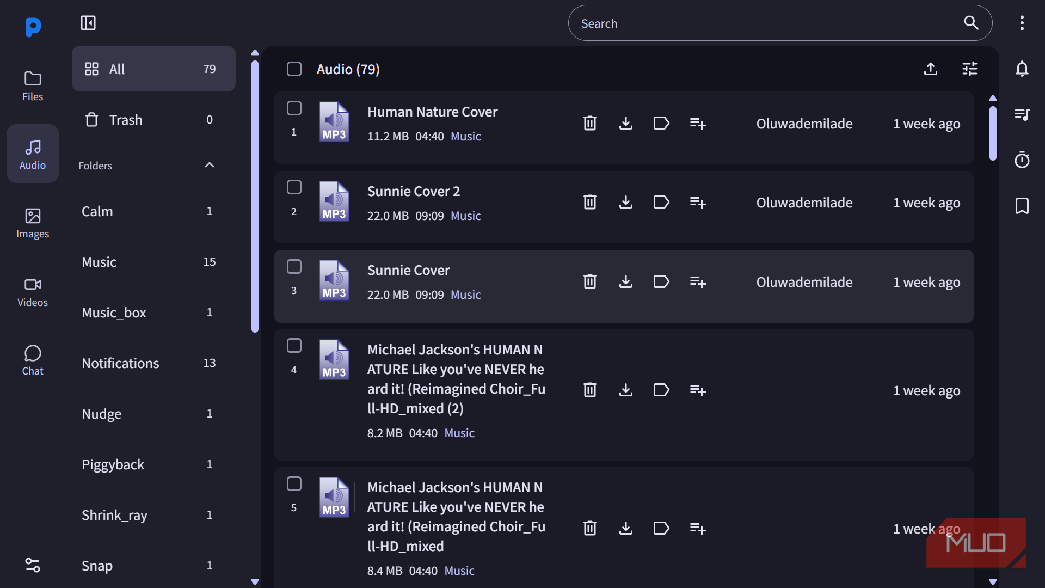Tag item 4 Michael Jackson track

tap(661, 390)
